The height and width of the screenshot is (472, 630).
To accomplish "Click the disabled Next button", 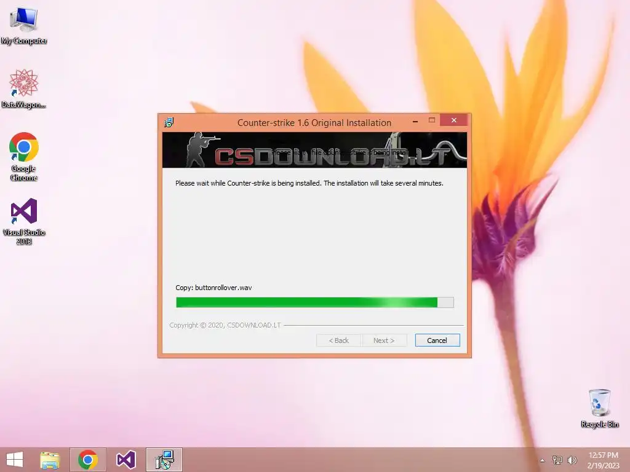I will tap(384, 340).
